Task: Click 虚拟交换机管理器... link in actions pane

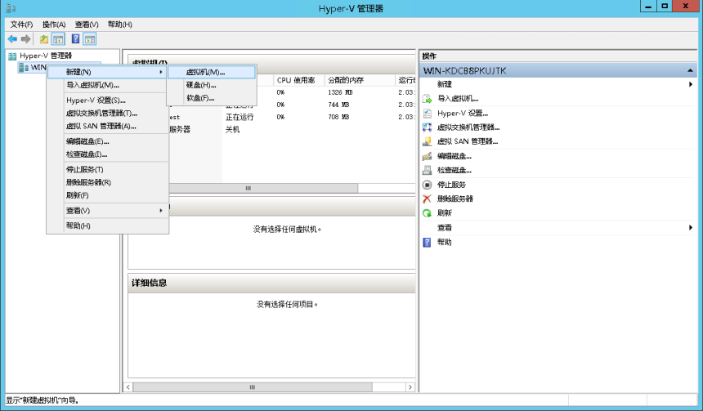Action: point(468,127)
